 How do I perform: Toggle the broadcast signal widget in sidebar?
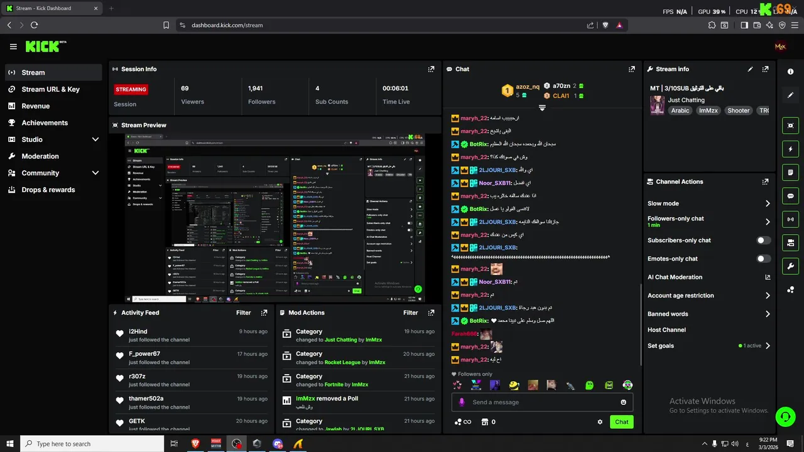point(791,219)
